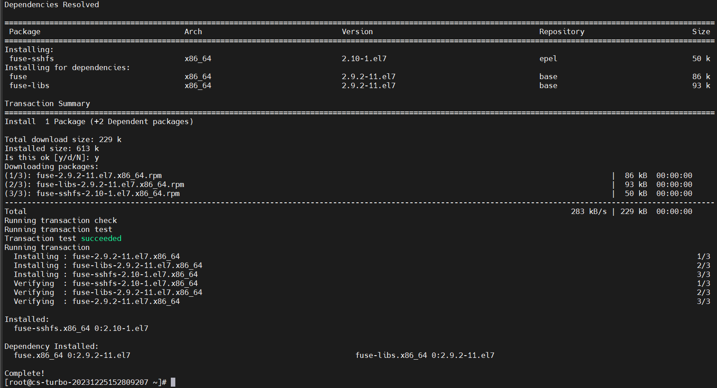Click the 'Size' column header
Viewport: 717px width, 388px height.
pos(701,31)
